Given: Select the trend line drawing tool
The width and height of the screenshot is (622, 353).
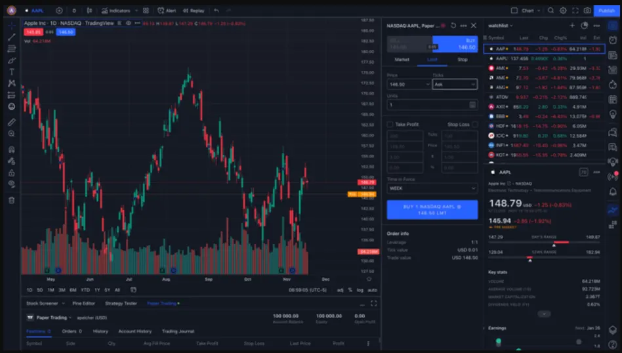Looking at the screenshot, I should [x=12, y=37].
